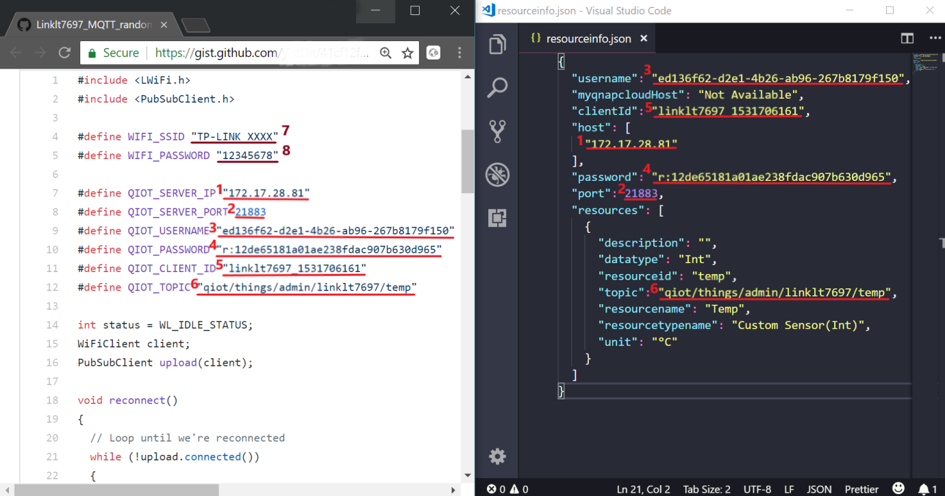Screen dimensions: 945x496
Task: Click "#include <PubSubClient.h>" in the gist
Action: coord(156,99)
